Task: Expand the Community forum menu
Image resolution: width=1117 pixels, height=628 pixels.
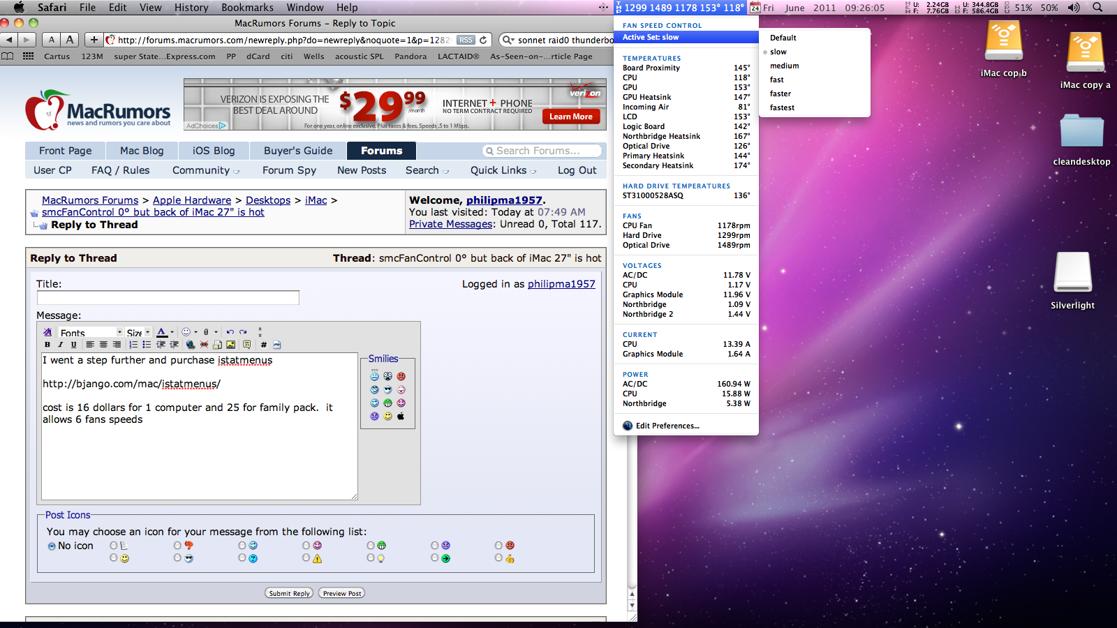Action: pos(206,170)
